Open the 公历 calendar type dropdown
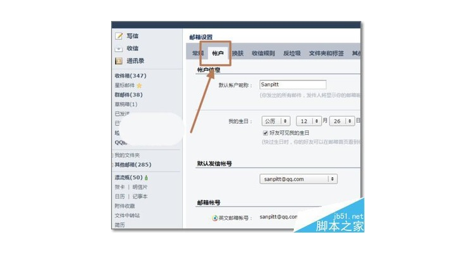 pos(276,121)
